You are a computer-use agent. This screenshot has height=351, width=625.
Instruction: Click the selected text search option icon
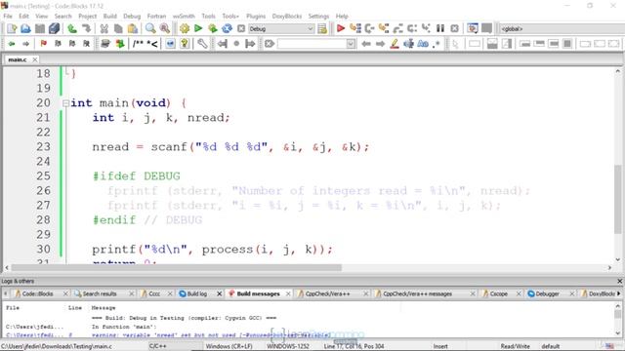coord(408,43)
